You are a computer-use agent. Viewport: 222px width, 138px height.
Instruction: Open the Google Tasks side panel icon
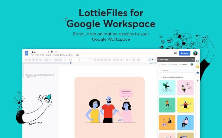pos(198,73)
